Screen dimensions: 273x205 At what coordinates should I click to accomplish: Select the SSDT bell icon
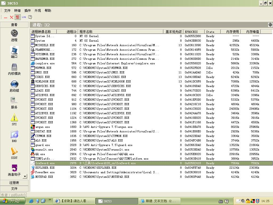14,151
